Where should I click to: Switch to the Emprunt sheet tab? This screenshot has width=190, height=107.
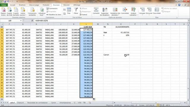(20, 103)
